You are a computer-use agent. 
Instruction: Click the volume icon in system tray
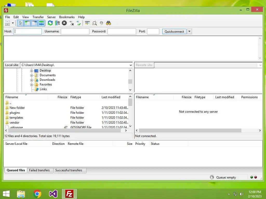tap(241, 194)
